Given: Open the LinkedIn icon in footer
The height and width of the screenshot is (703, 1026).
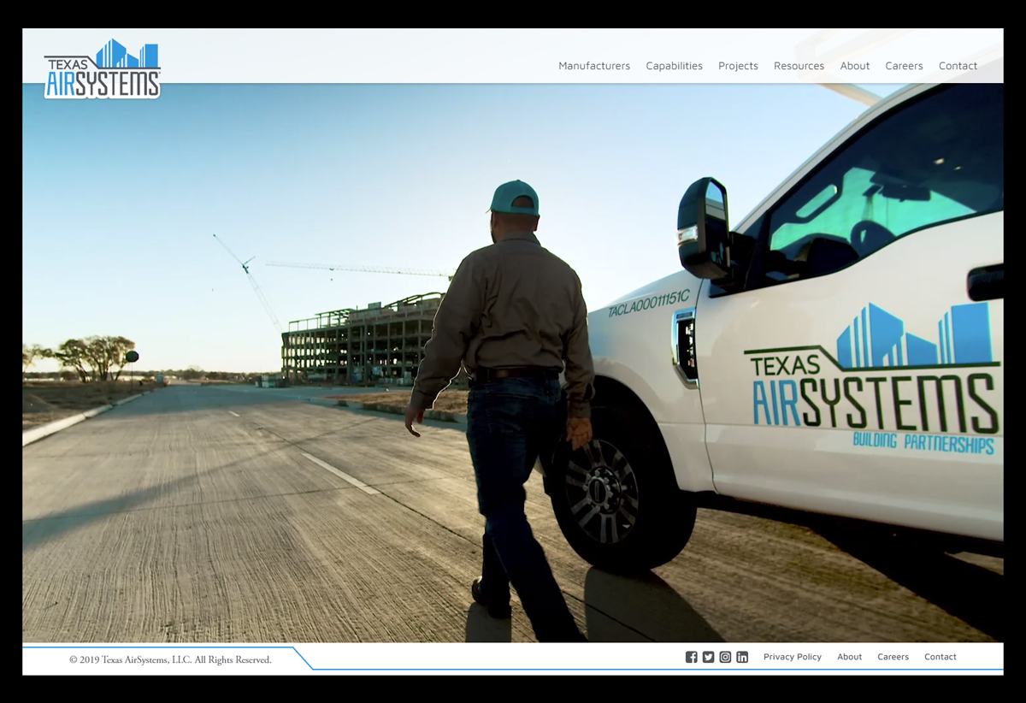Looking at the screenshot, I should pos(742,657).
